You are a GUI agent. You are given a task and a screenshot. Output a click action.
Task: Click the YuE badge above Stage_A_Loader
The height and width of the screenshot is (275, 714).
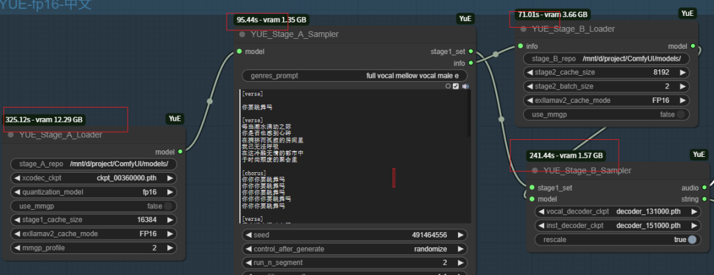(x=175, y=119)
